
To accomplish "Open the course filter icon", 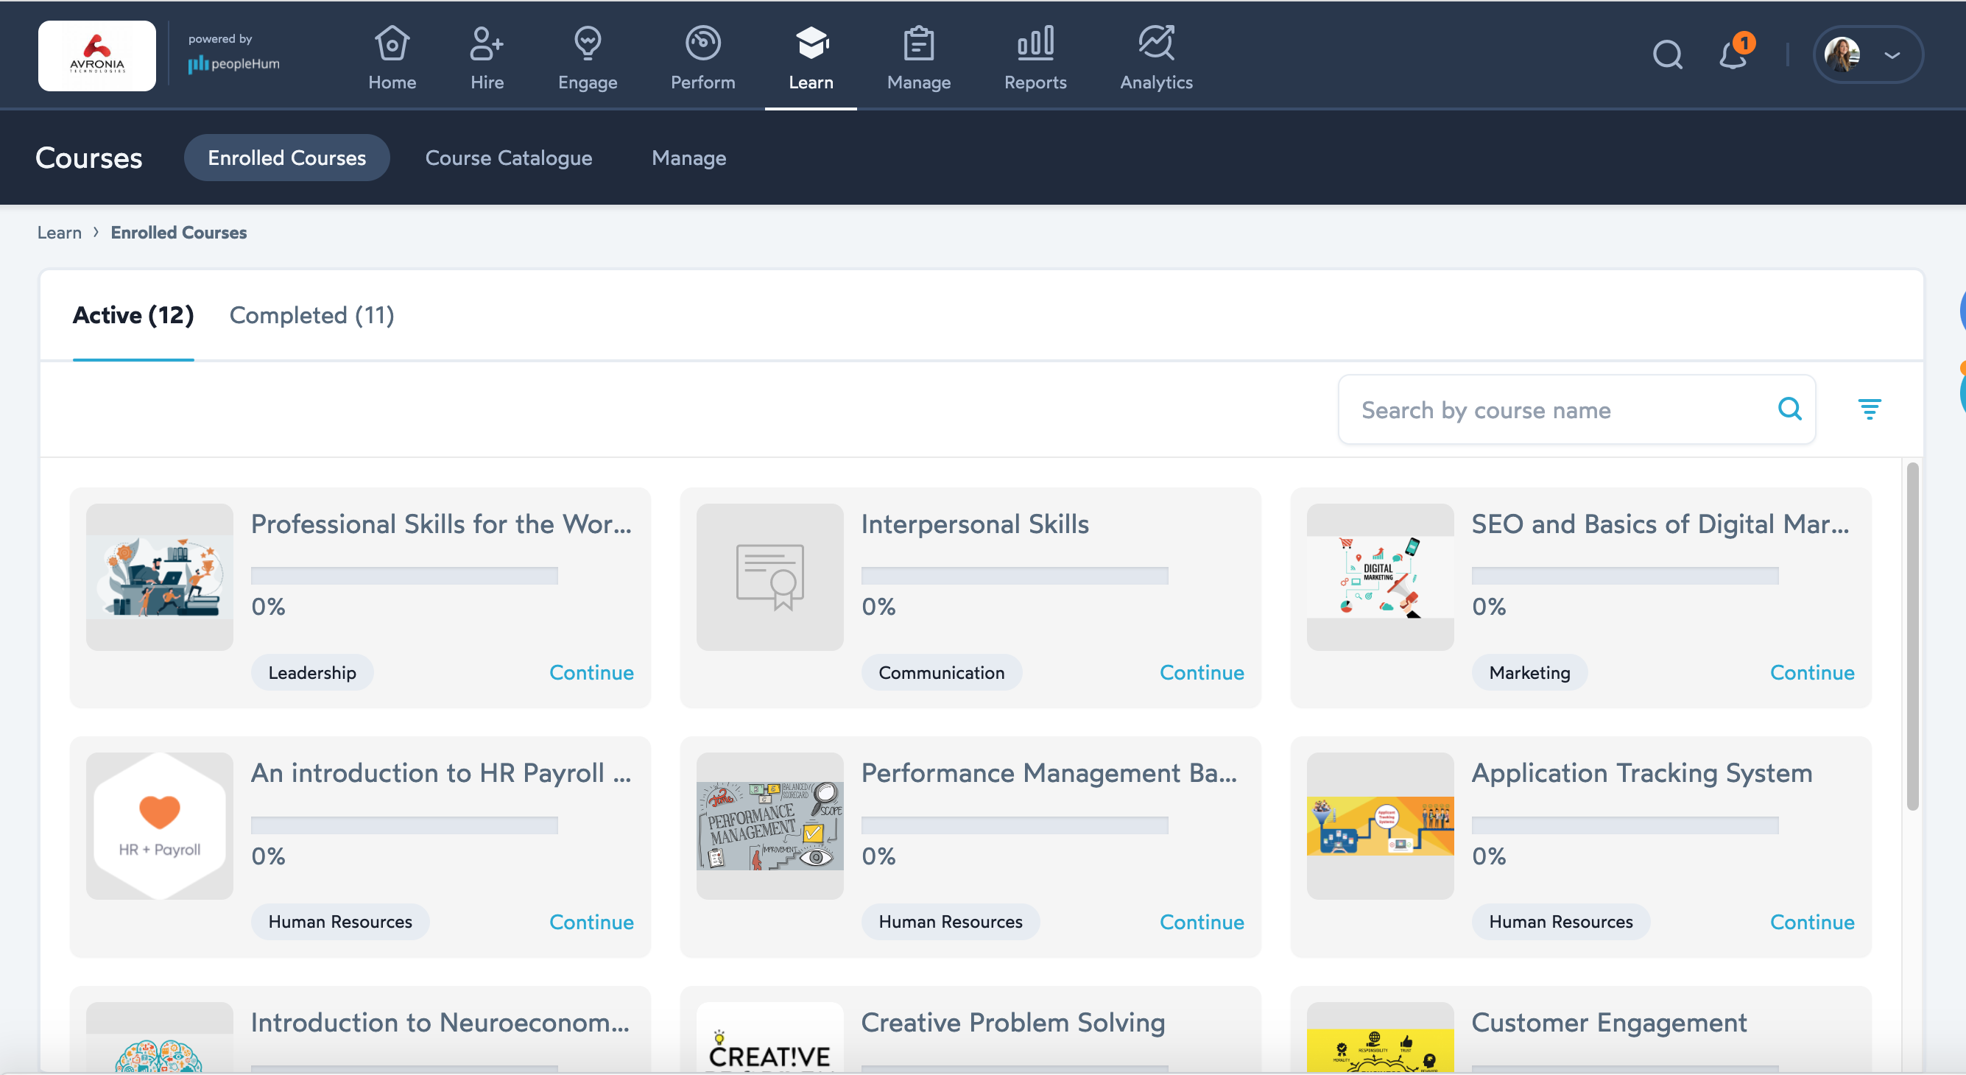I will [x=1868, y=409].
